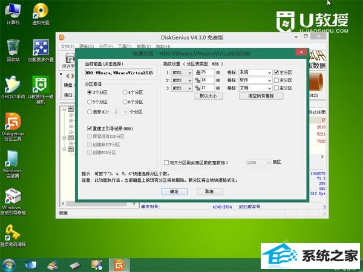
Task: Toggle the lock icon for partition 2 size
Action: pos(198,80)
